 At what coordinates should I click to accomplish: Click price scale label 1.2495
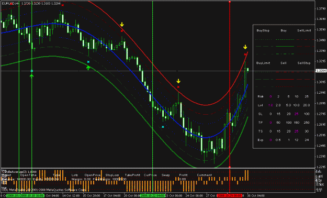(x=321, y=146)
